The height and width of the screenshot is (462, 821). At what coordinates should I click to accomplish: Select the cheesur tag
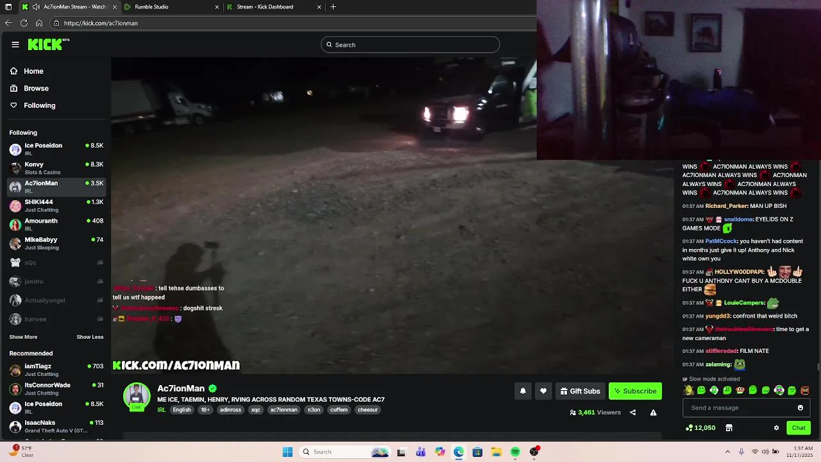pyautogui.click(x=368, y=410)
